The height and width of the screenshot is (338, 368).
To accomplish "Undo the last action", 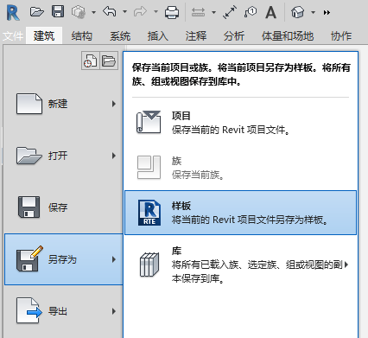I will [110, 12].
